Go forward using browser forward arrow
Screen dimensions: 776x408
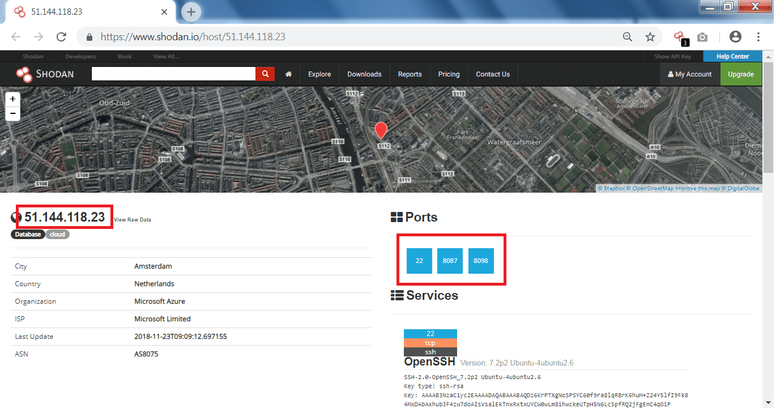[x=39, y=37]
